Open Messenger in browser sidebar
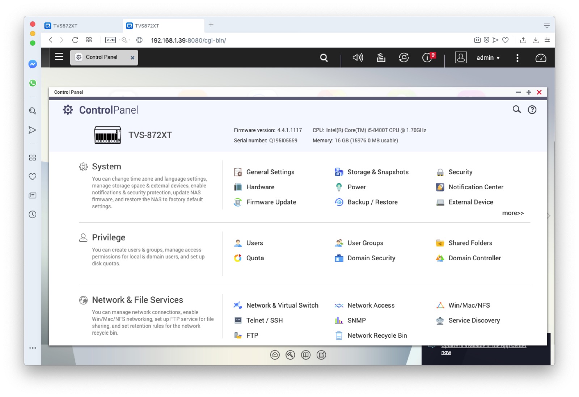Viewport: 579px width, 397px height. [33, 64]
